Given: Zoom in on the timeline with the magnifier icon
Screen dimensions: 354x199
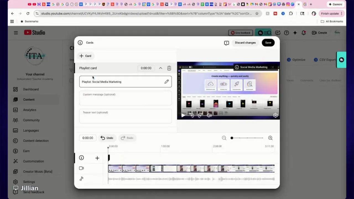Looking at the screenshot, I should [270, 138].
